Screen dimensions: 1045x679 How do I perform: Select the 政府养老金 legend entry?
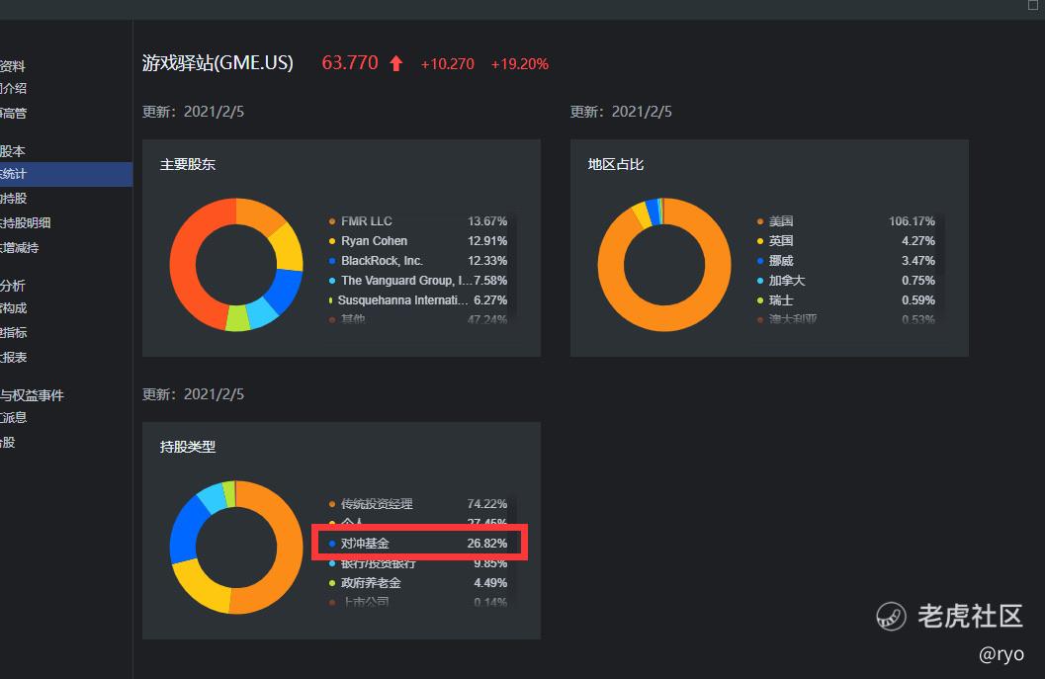[371, 583]
